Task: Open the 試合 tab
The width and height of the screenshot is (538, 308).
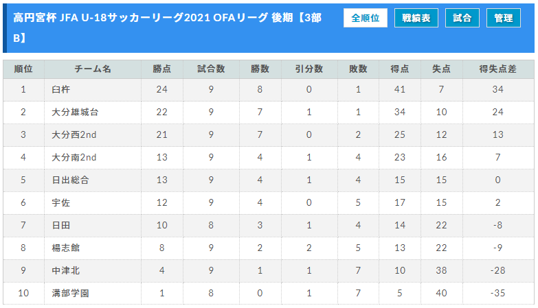Action: click(x=462, y=18)
